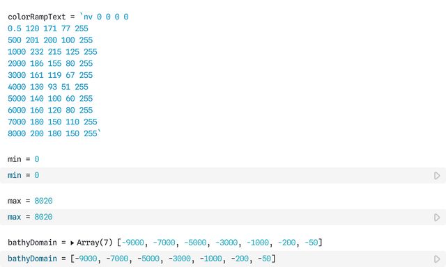This screenshot has height=278, width=446.
Task: Run the min = 0 cell
Action: click(x=437, y=176)
